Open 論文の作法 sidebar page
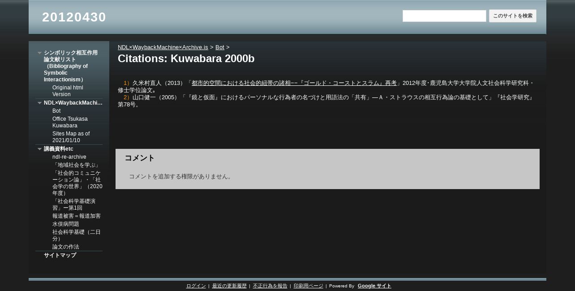 [66, 247]
